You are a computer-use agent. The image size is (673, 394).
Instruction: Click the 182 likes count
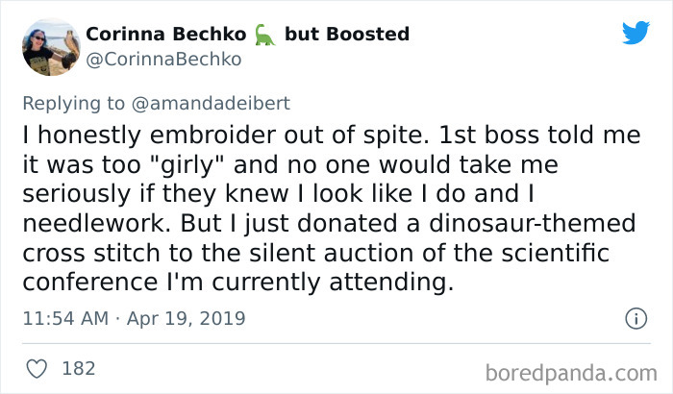pos(78,368)
